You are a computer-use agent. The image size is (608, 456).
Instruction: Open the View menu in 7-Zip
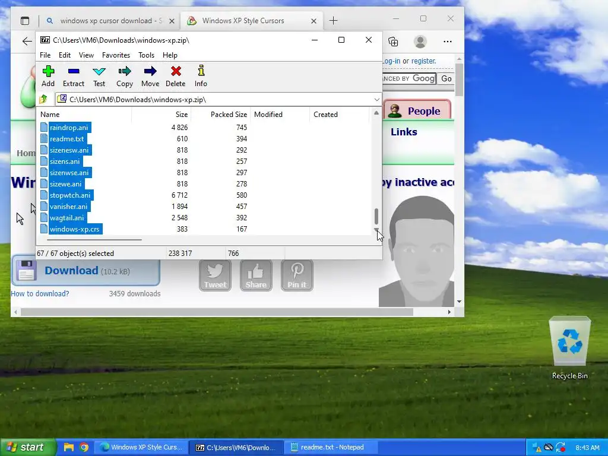click(x=86, y=55)
